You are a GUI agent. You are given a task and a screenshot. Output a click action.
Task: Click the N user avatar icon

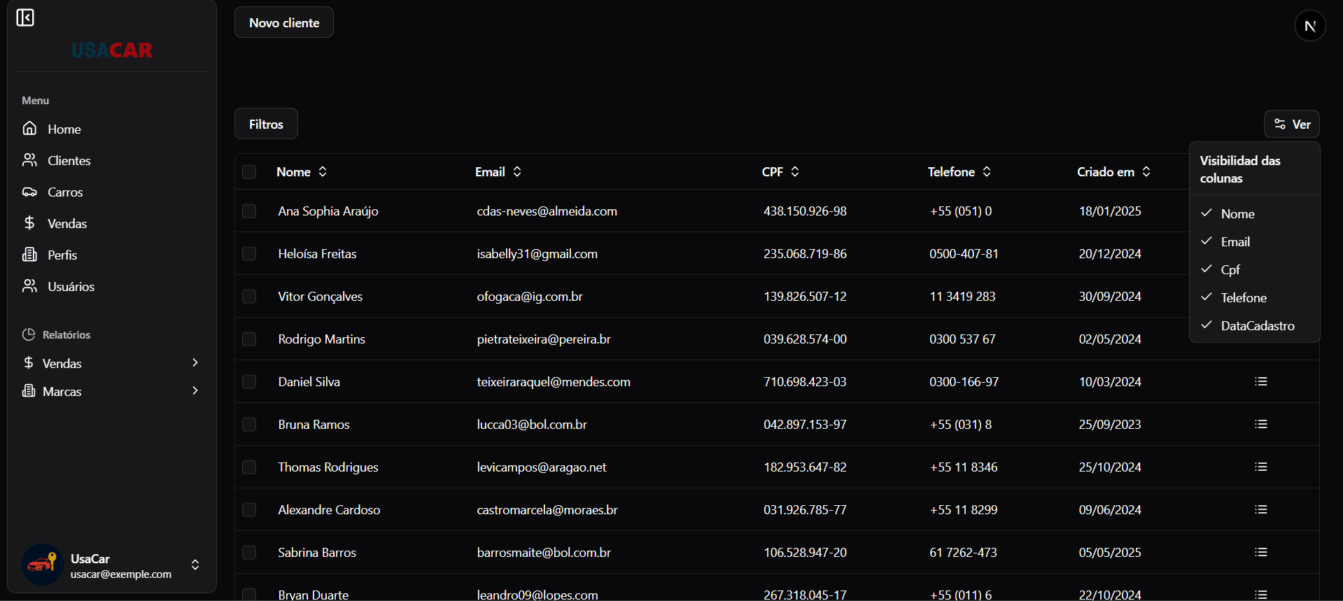(x=1309, y=26)
